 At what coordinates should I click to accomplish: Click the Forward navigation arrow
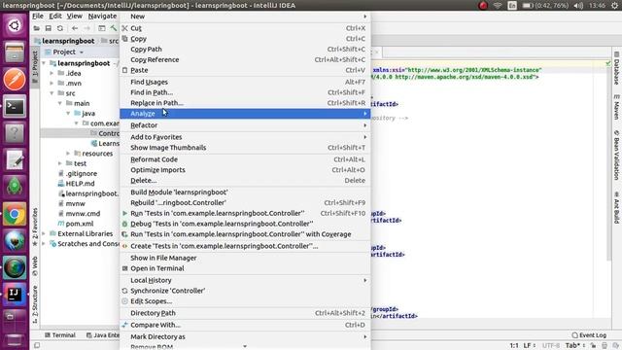(x=86, y=28)
